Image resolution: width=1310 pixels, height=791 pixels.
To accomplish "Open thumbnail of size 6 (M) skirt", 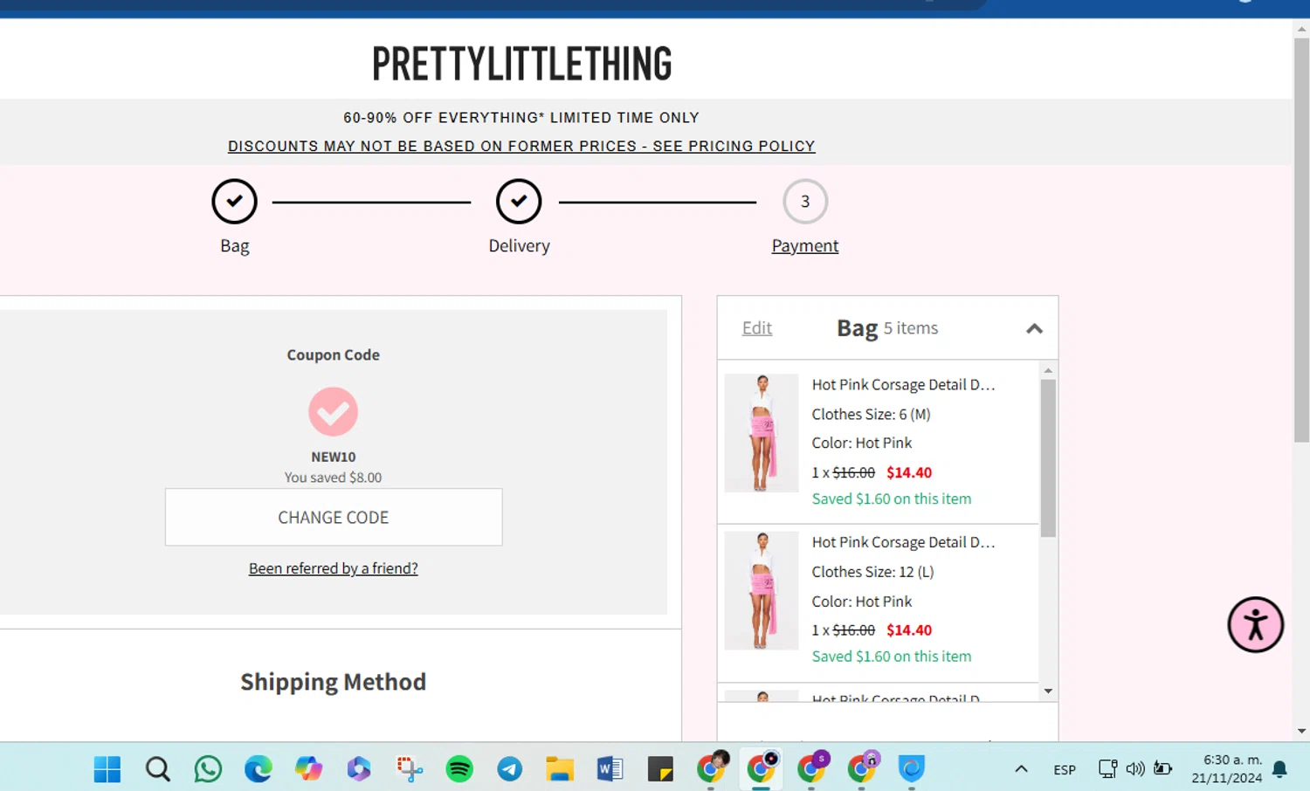I will click(x=762, y=433).
